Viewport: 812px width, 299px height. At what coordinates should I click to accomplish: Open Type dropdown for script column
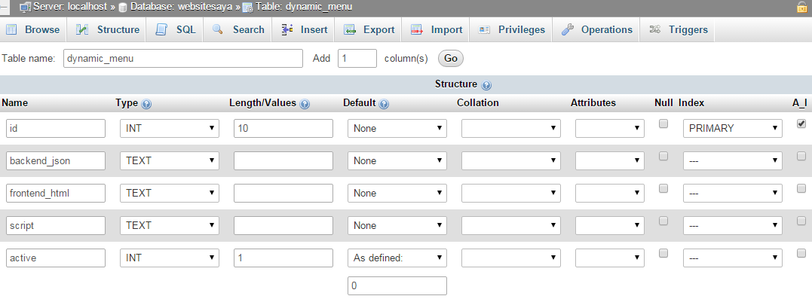tap(170, 225)
